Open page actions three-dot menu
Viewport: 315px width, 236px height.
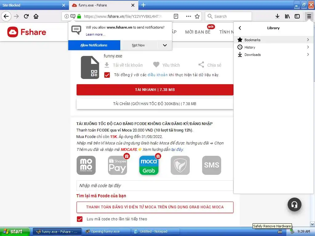(189, 16)
